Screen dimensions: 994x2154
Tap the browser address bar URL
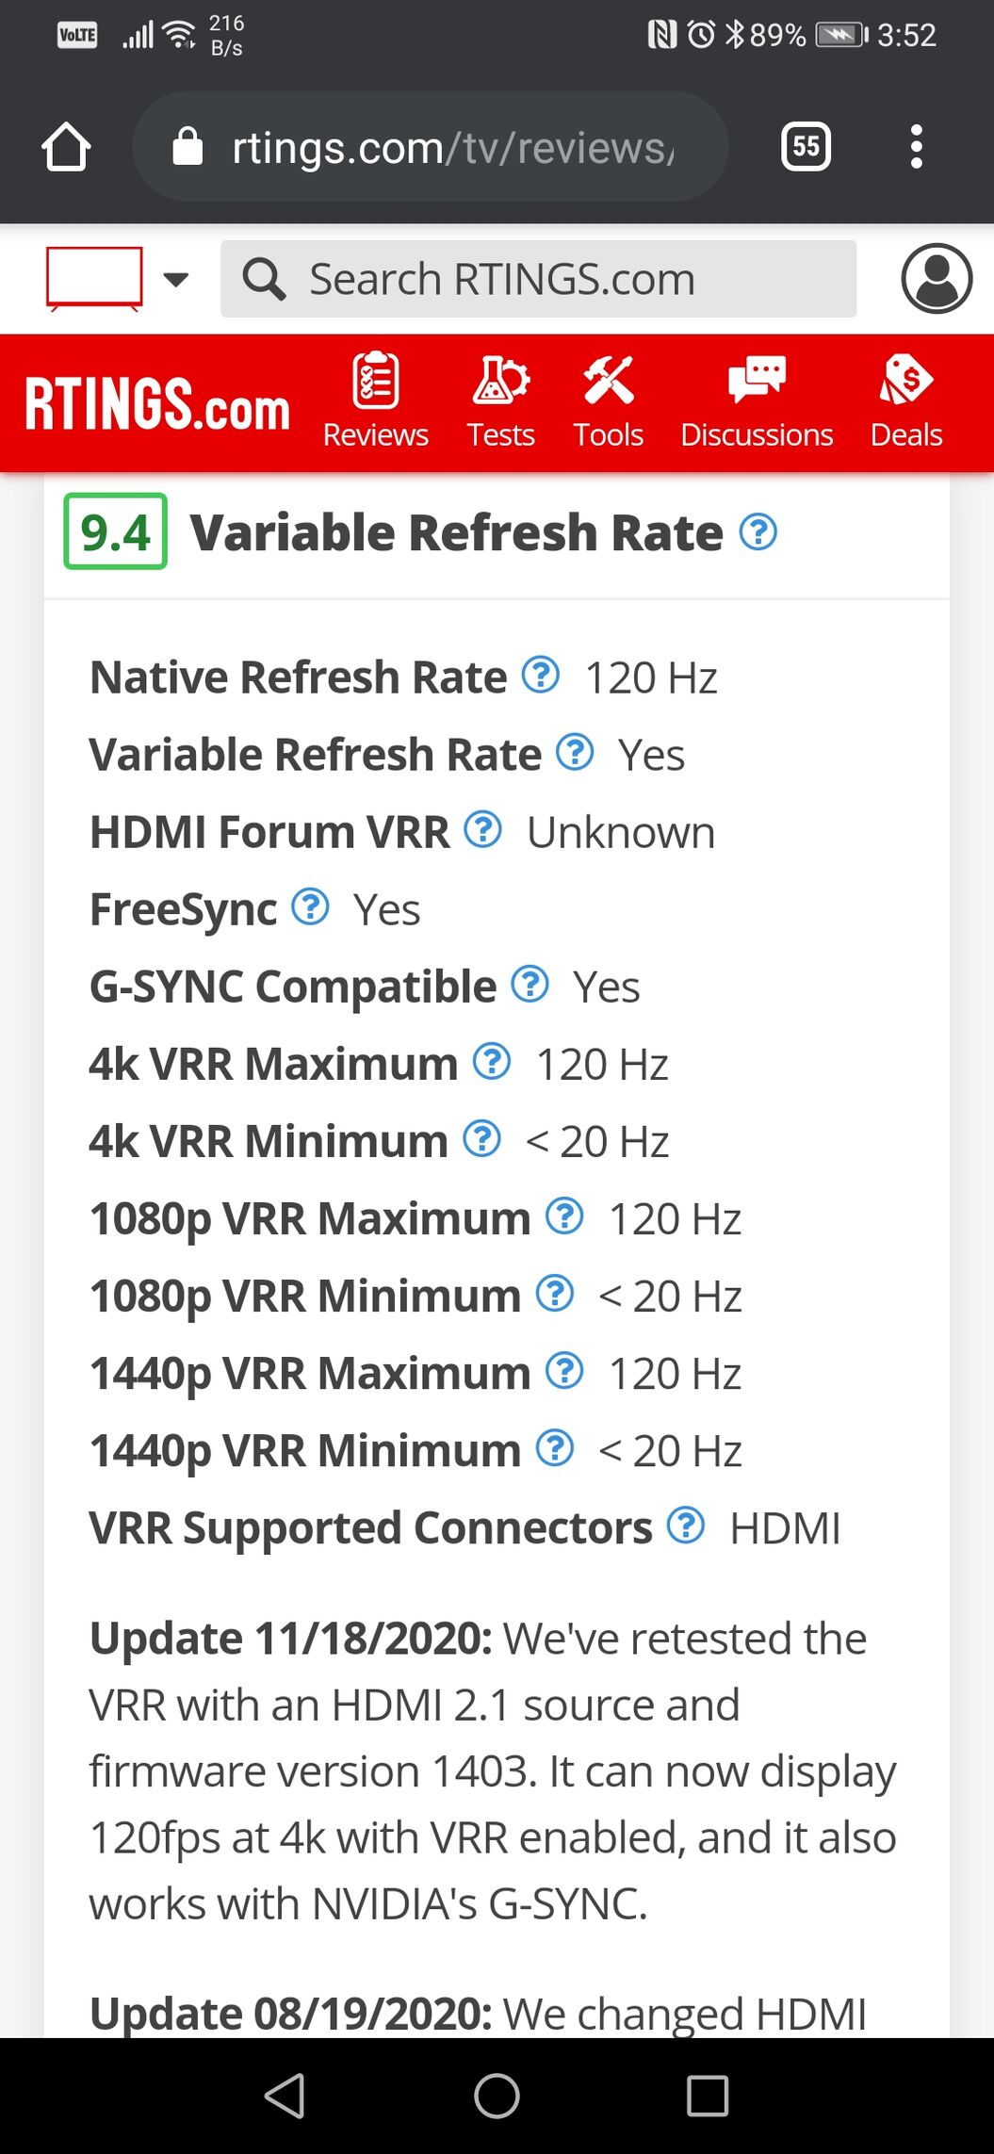click(x=452, y=148)
